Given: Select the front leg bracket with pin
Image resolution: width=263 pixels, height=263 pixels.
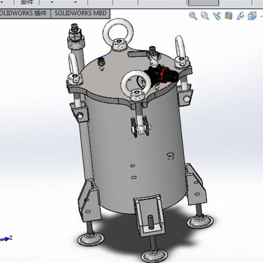Looking at the screenshot, I should click(149, 216).
